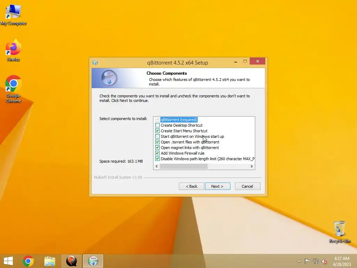Open My Computer desktop icon
Screen dimensions: 357x268
(x=14, y=15)
